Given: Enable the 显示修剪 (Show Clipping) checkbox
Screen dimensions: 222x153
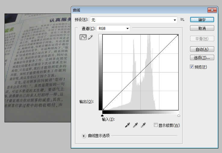Looking at the screenshot, I should (x=156, y=125).
